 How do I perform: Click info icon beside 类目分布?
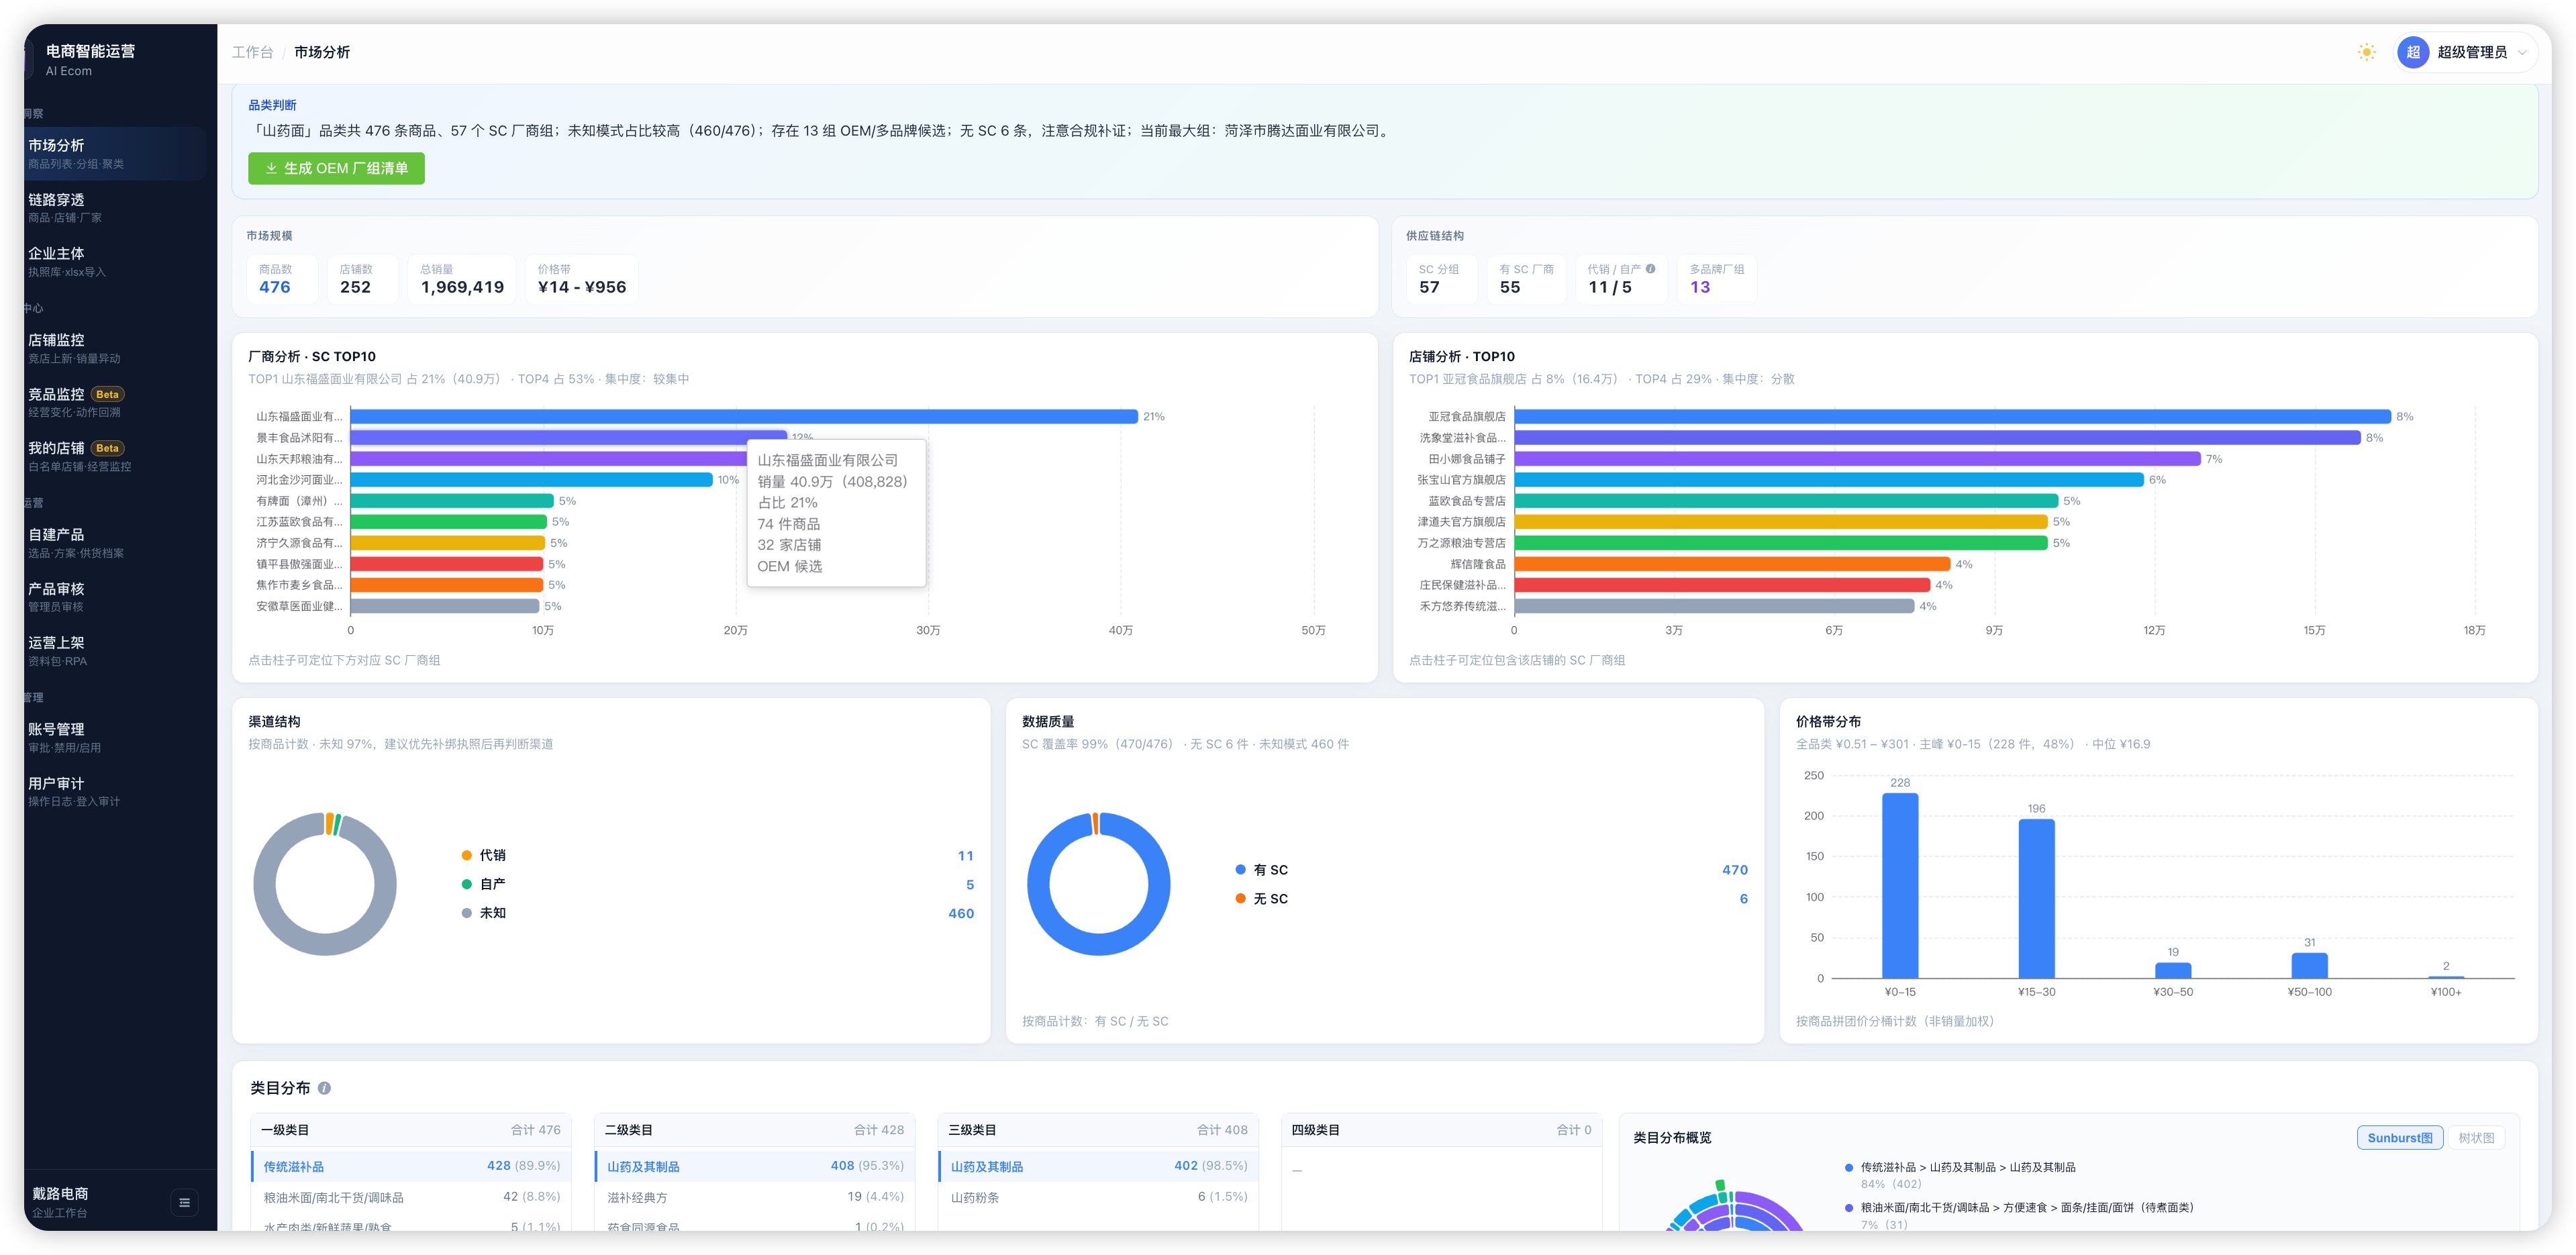pyautogui.click(x=324, y=1088)
